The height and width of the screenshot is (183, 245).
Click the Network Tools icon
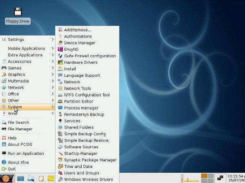pos(60,88)
